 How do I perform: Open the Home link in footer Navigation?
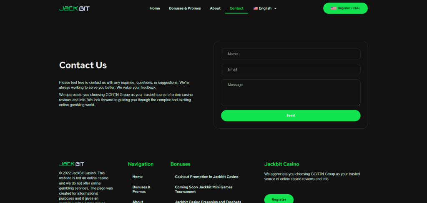click(138, 177)
